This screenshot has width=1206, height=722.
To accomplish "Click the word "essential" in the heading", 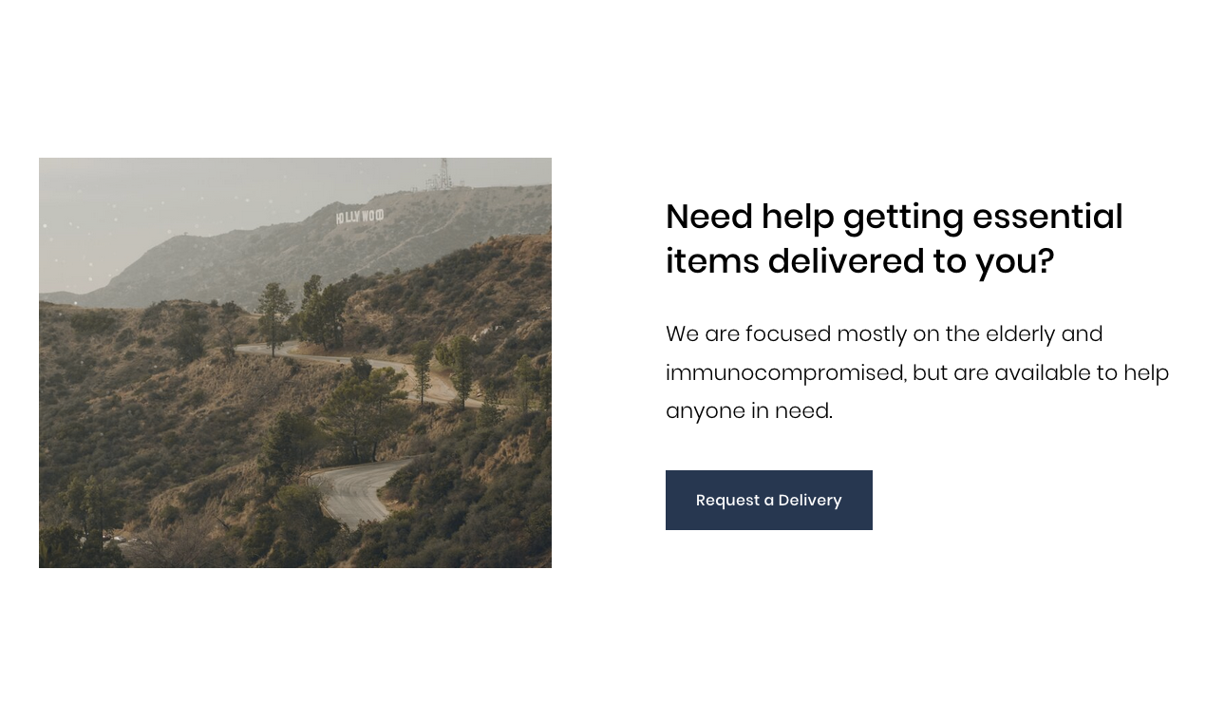I will (x=1047, y=217).
